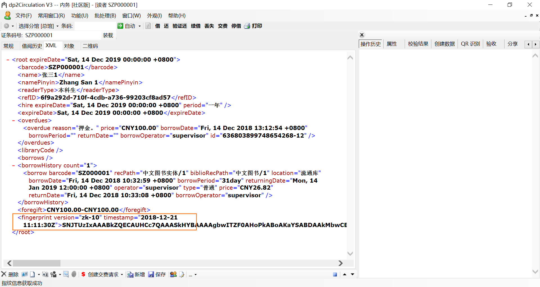This screenshot has width=540, height=287.
Task: Collapse the borrowHistory XML node
Action: pyautogui.click(x=13, y=165)
